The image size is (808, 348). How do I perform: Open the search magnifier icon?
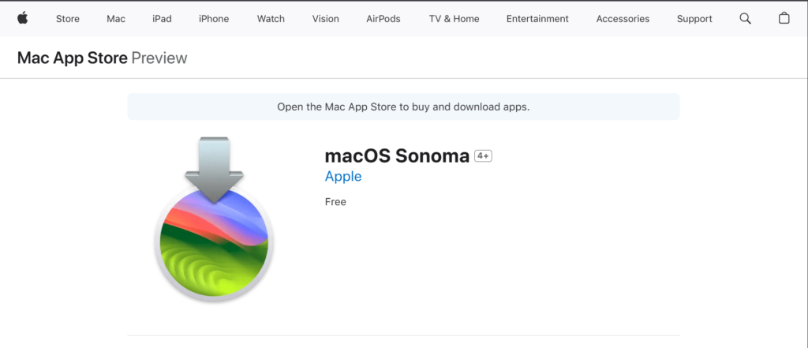point(745,19)
